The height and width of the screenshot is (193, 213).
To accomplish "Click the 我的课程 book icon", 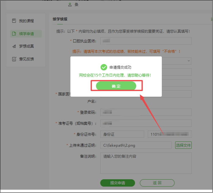I will (14, 21).
